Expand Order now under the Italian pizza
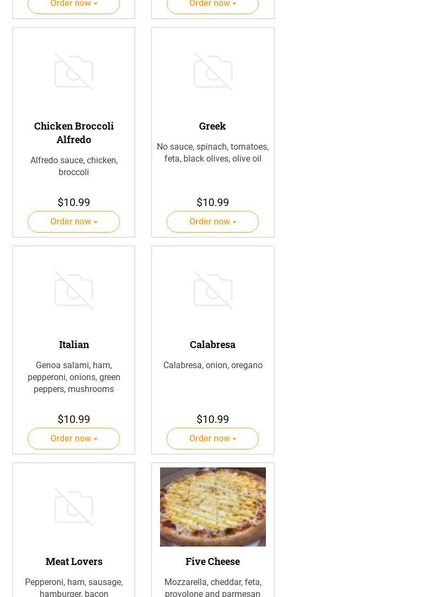The width and height of the screenshot is (426, 597). click(74, 439)
